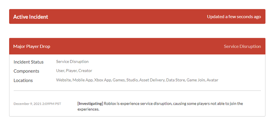Click the December 9, 2021 timestamp
The height and width of the screenshot is (125, 274).
37,104
